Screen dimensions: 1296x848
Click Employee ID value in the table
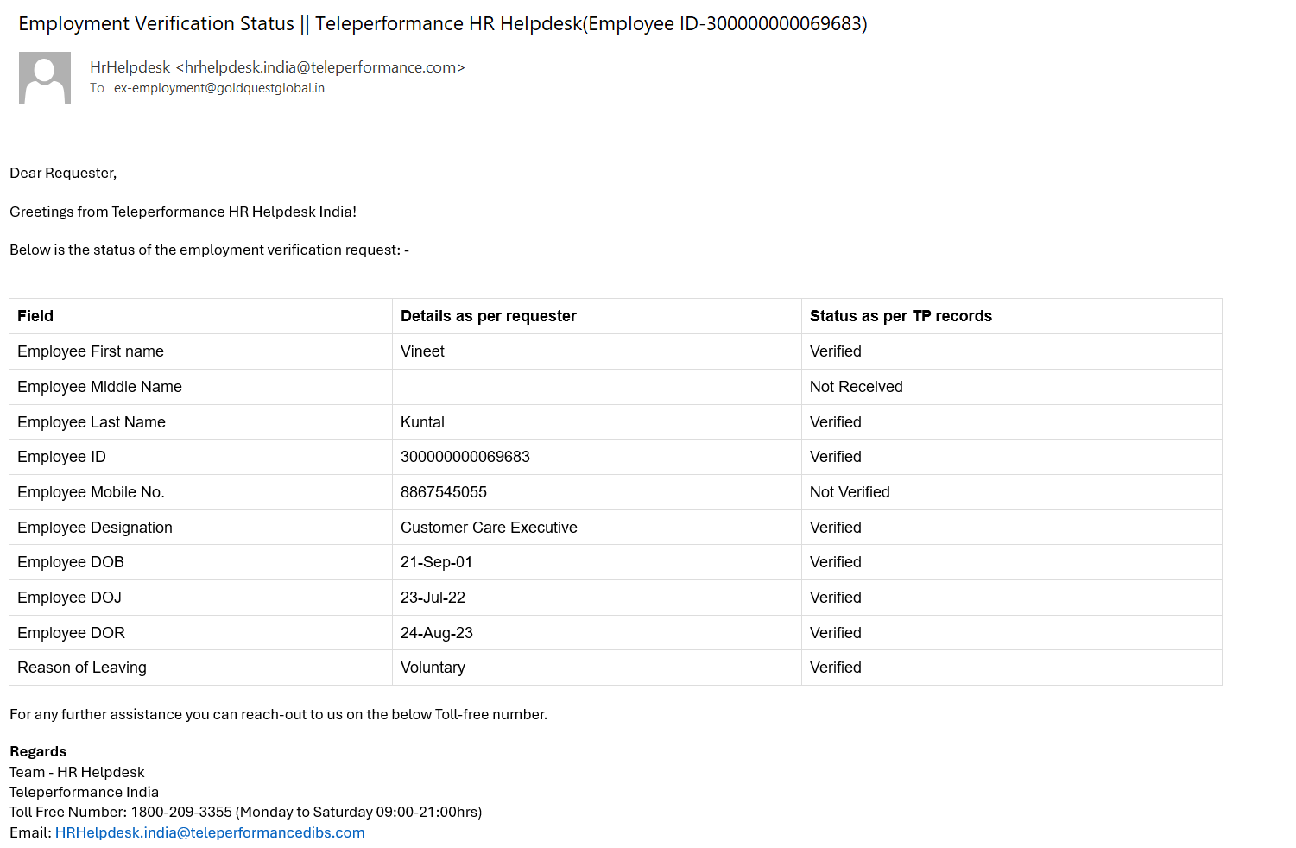465,457
